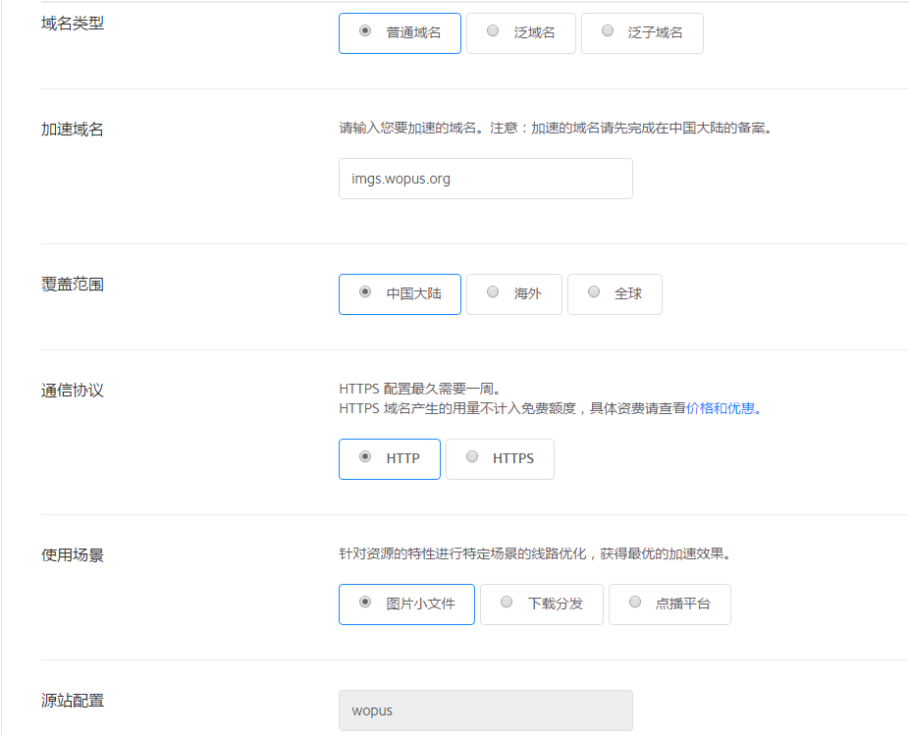The width and height of the screenshot is (909, 735).
Task: Select the 普通域名 domain type option
Action: [x=400, y=32]
